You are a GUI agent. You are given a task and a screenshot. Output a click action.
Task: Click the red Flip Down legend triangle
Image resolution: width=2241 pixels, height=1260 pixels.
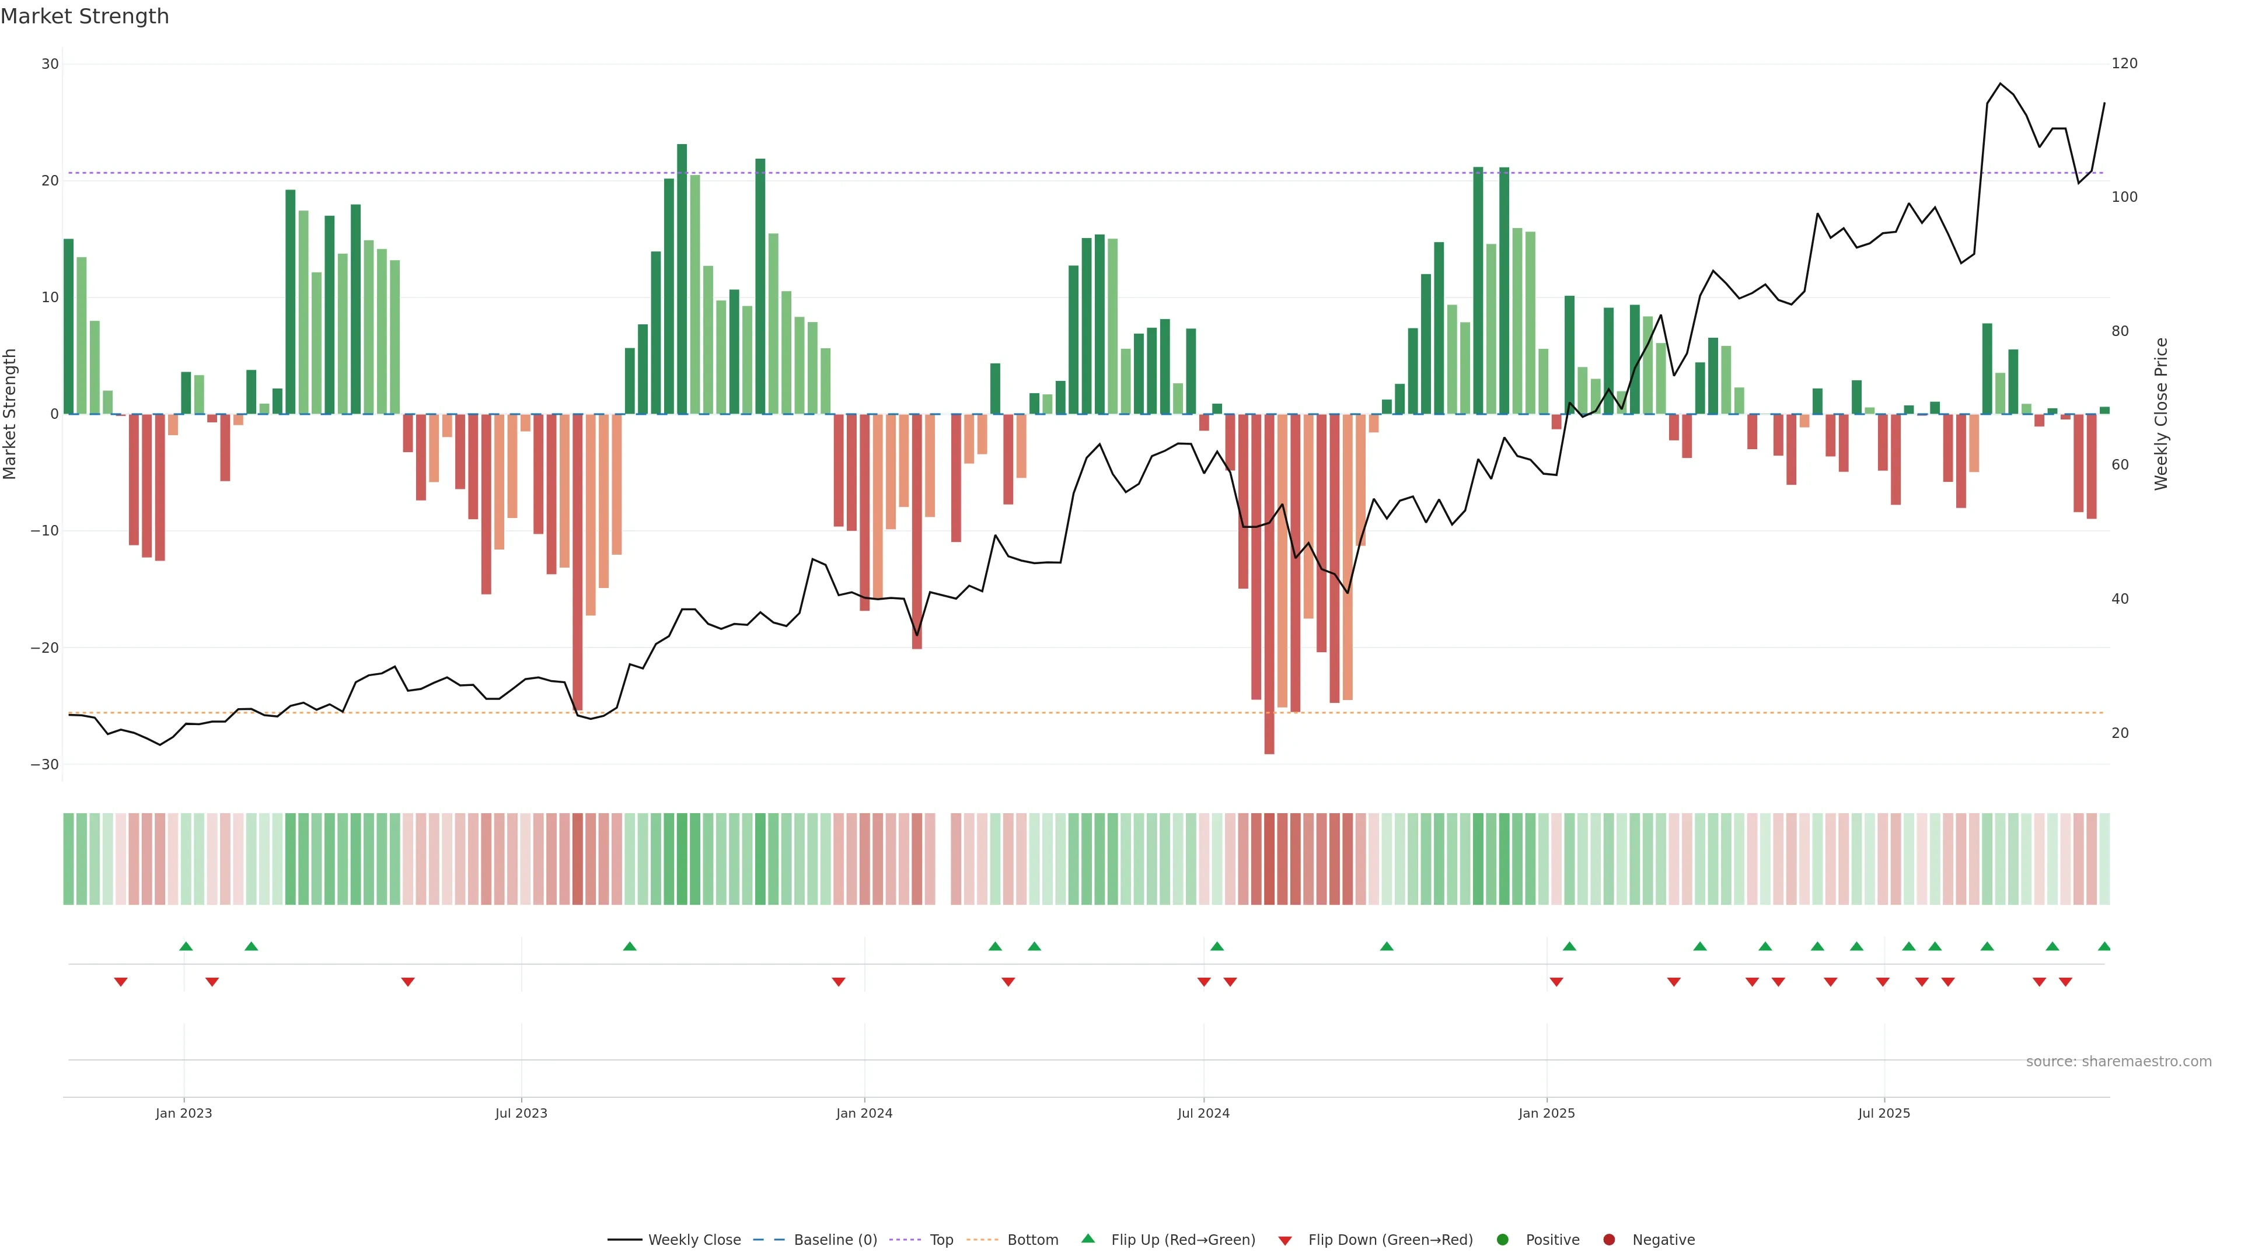click(1284, 1241)
